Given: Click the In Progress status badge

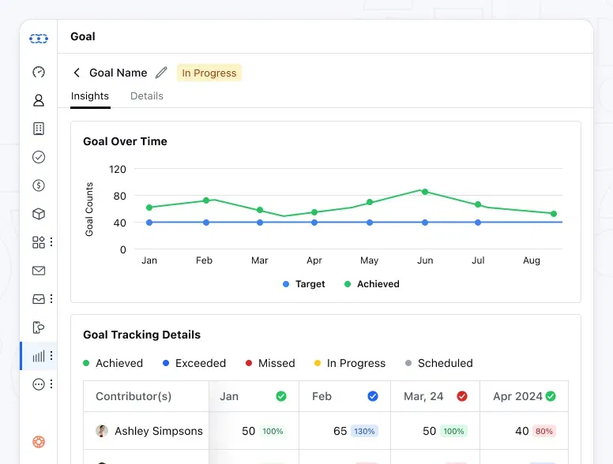Looking at the screenshot, I should point(209,73).
